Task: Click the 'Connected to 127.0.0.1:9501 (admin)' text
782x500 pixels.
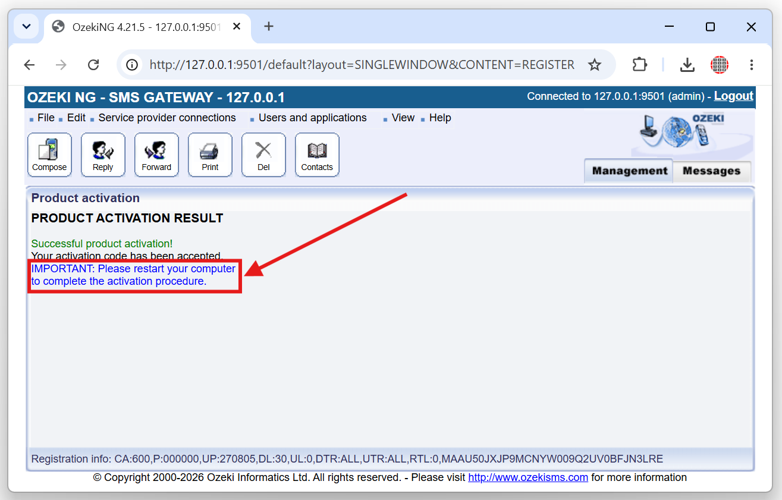Action: tap(615, 96)
